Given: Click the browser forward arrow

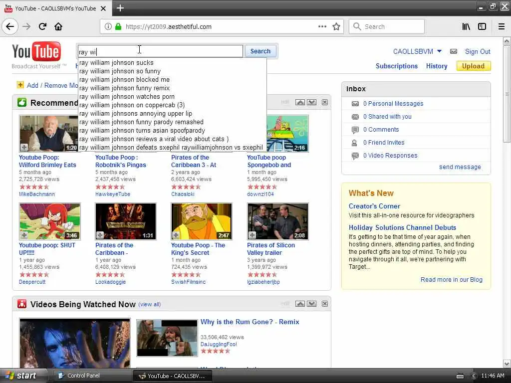Looking at the screenshot, I should click(26, 26).
